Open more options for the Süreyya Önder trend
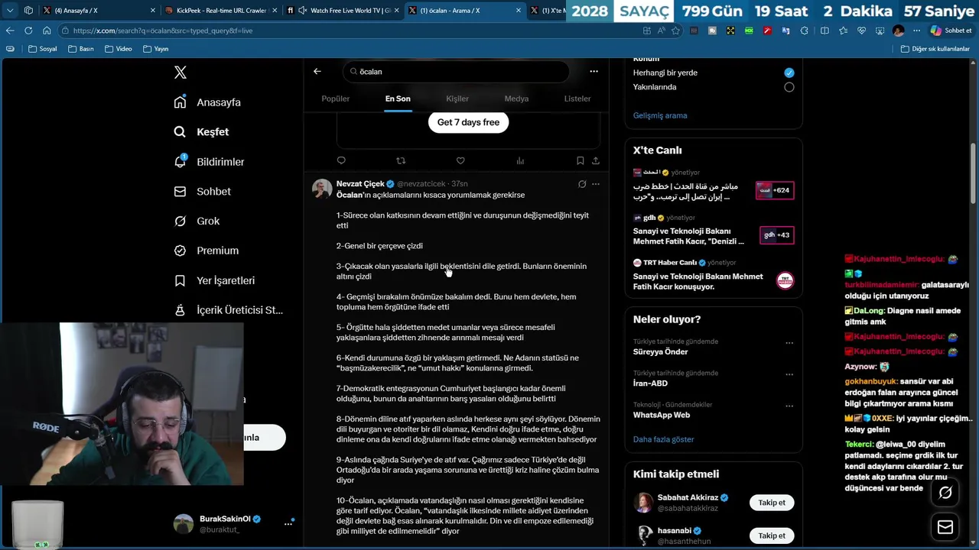 click(789, 343)
